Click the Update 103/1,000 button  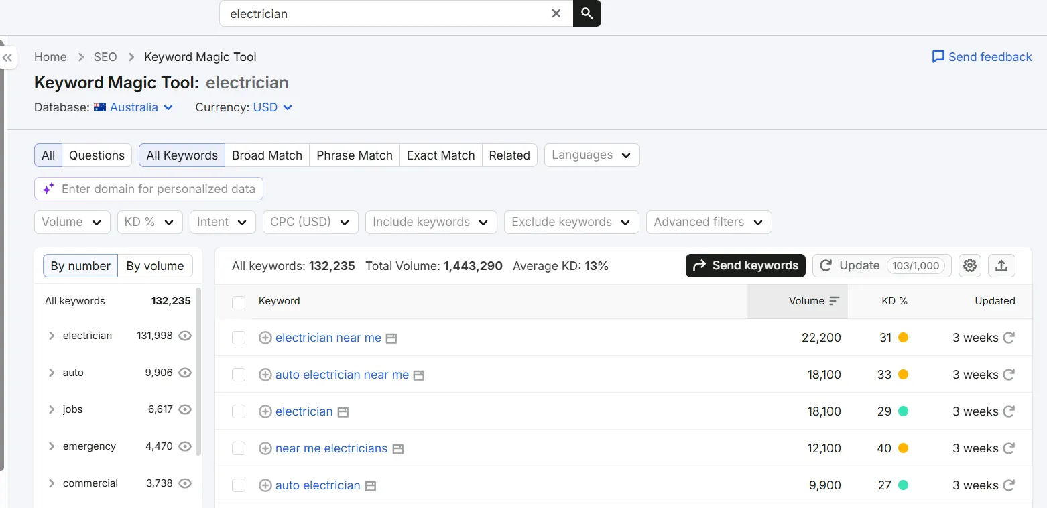[x=882, y=265]
